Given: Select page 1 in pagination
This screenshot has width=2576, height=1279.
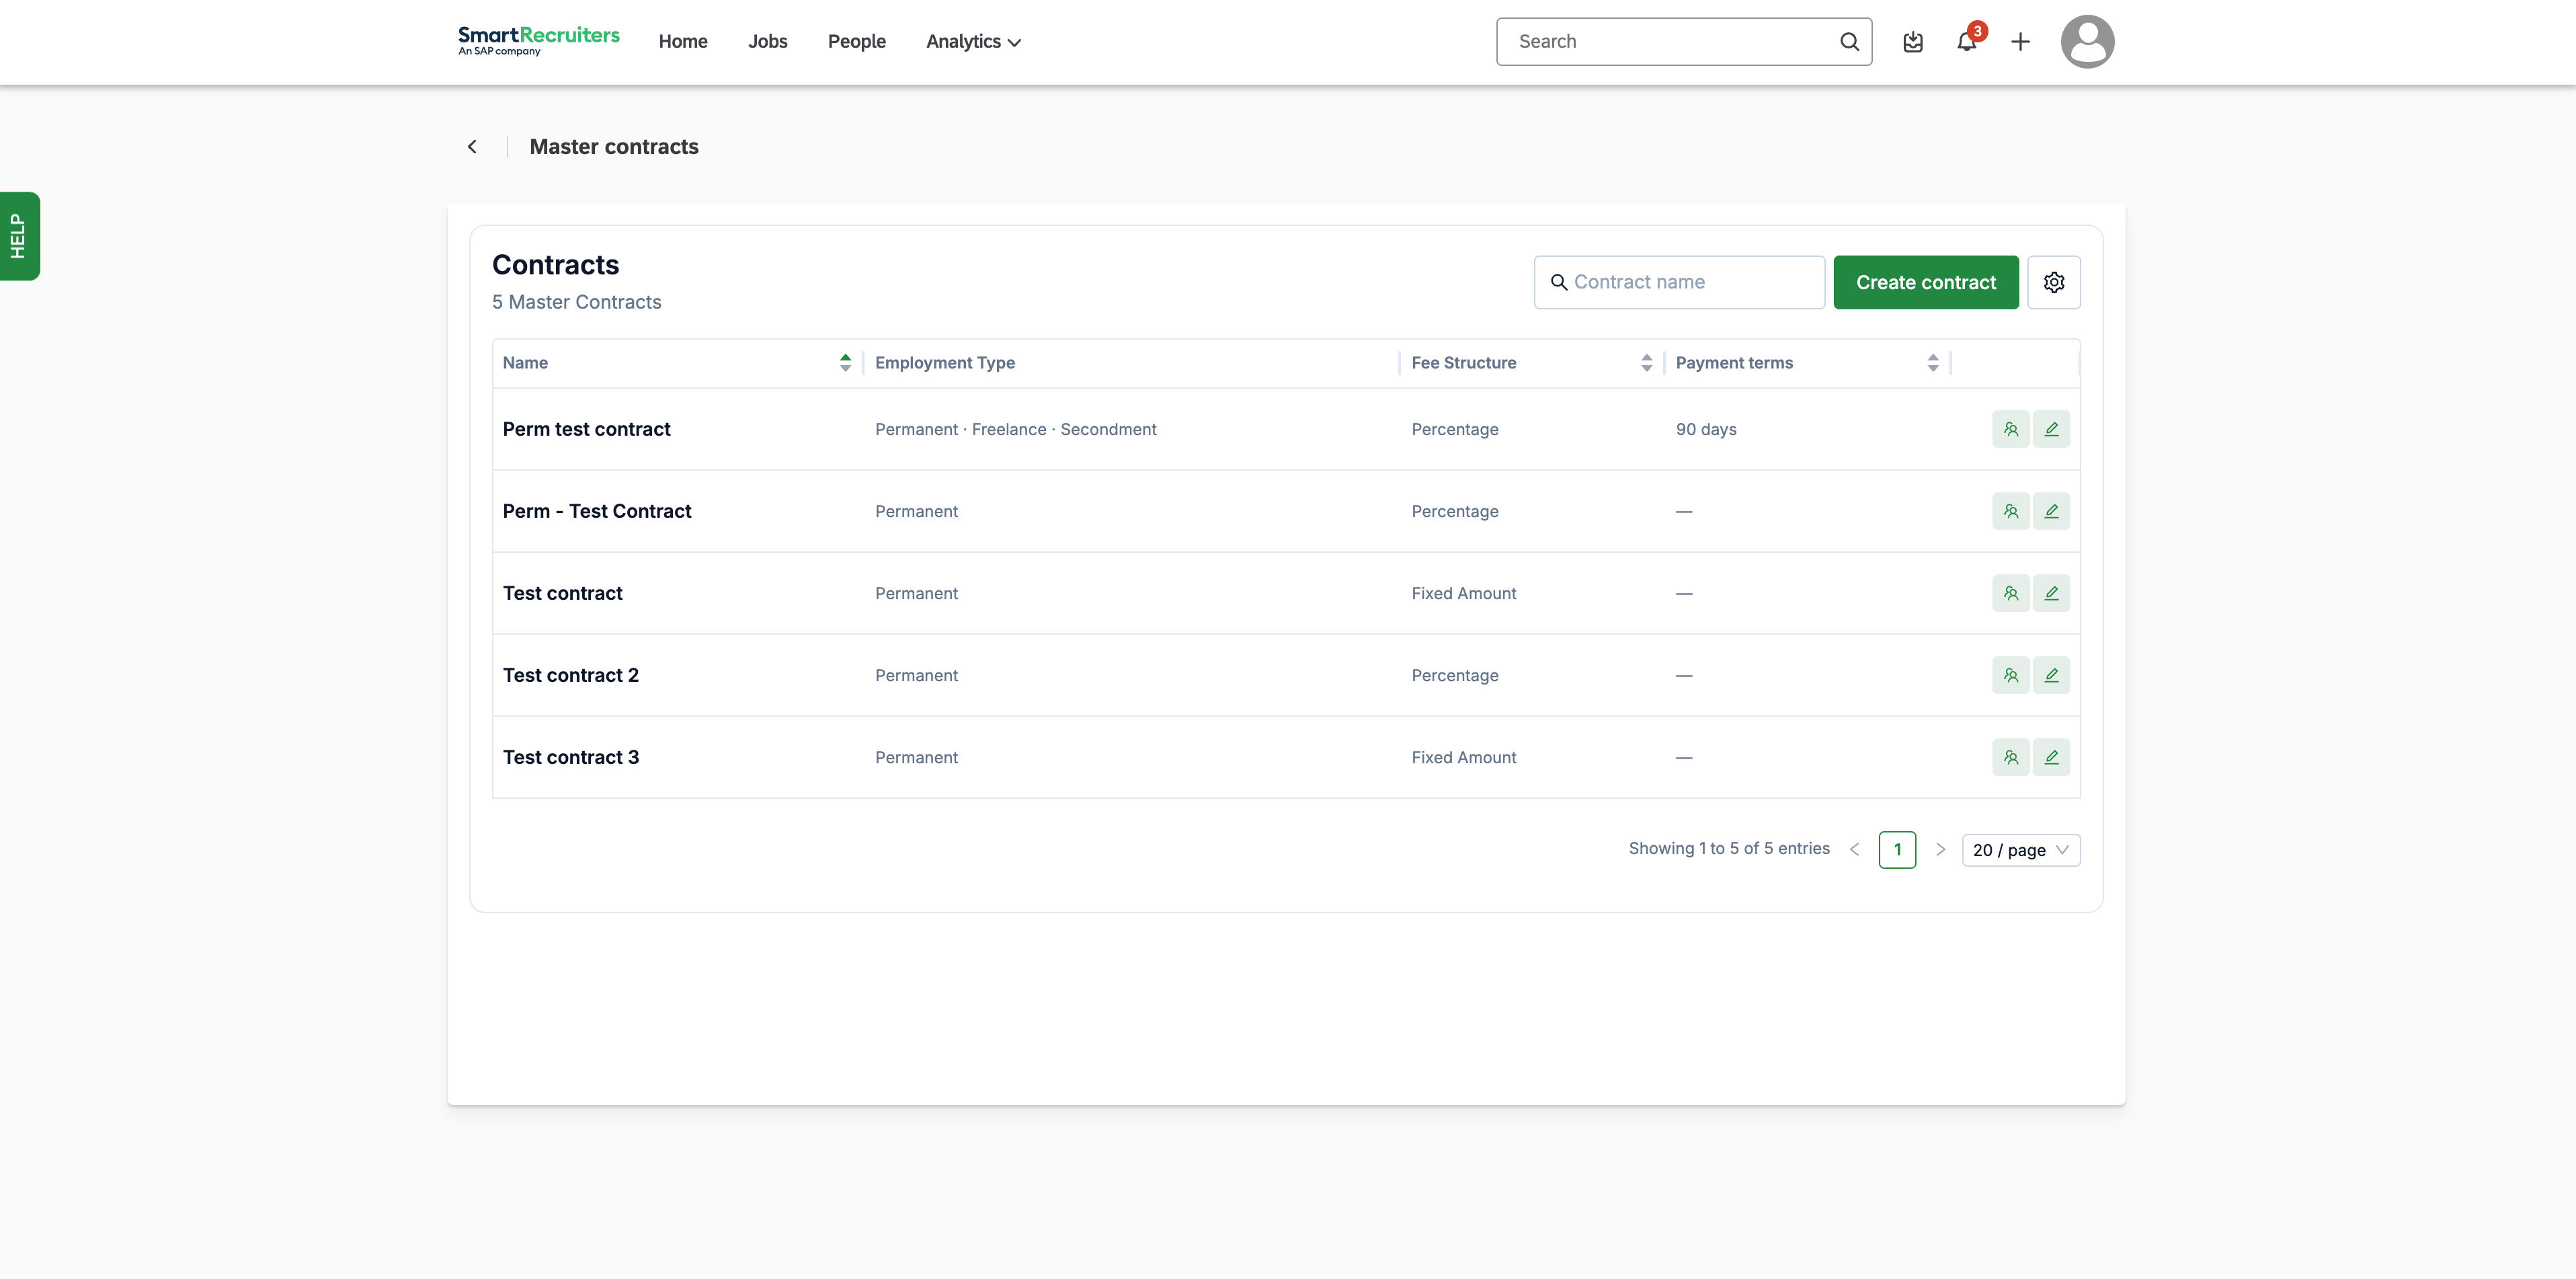Looking at the screenshot, I should click(x=1896, y=850).
